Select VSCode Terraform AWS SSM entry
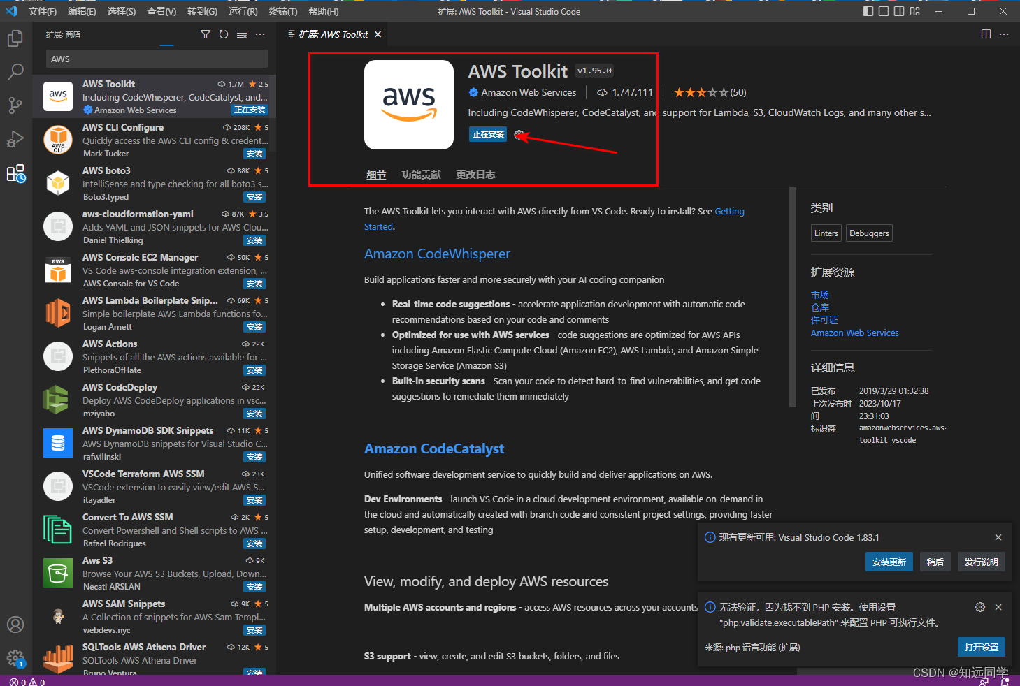The height and width of the screenshot is (686, 1020). tap(154, 486)
